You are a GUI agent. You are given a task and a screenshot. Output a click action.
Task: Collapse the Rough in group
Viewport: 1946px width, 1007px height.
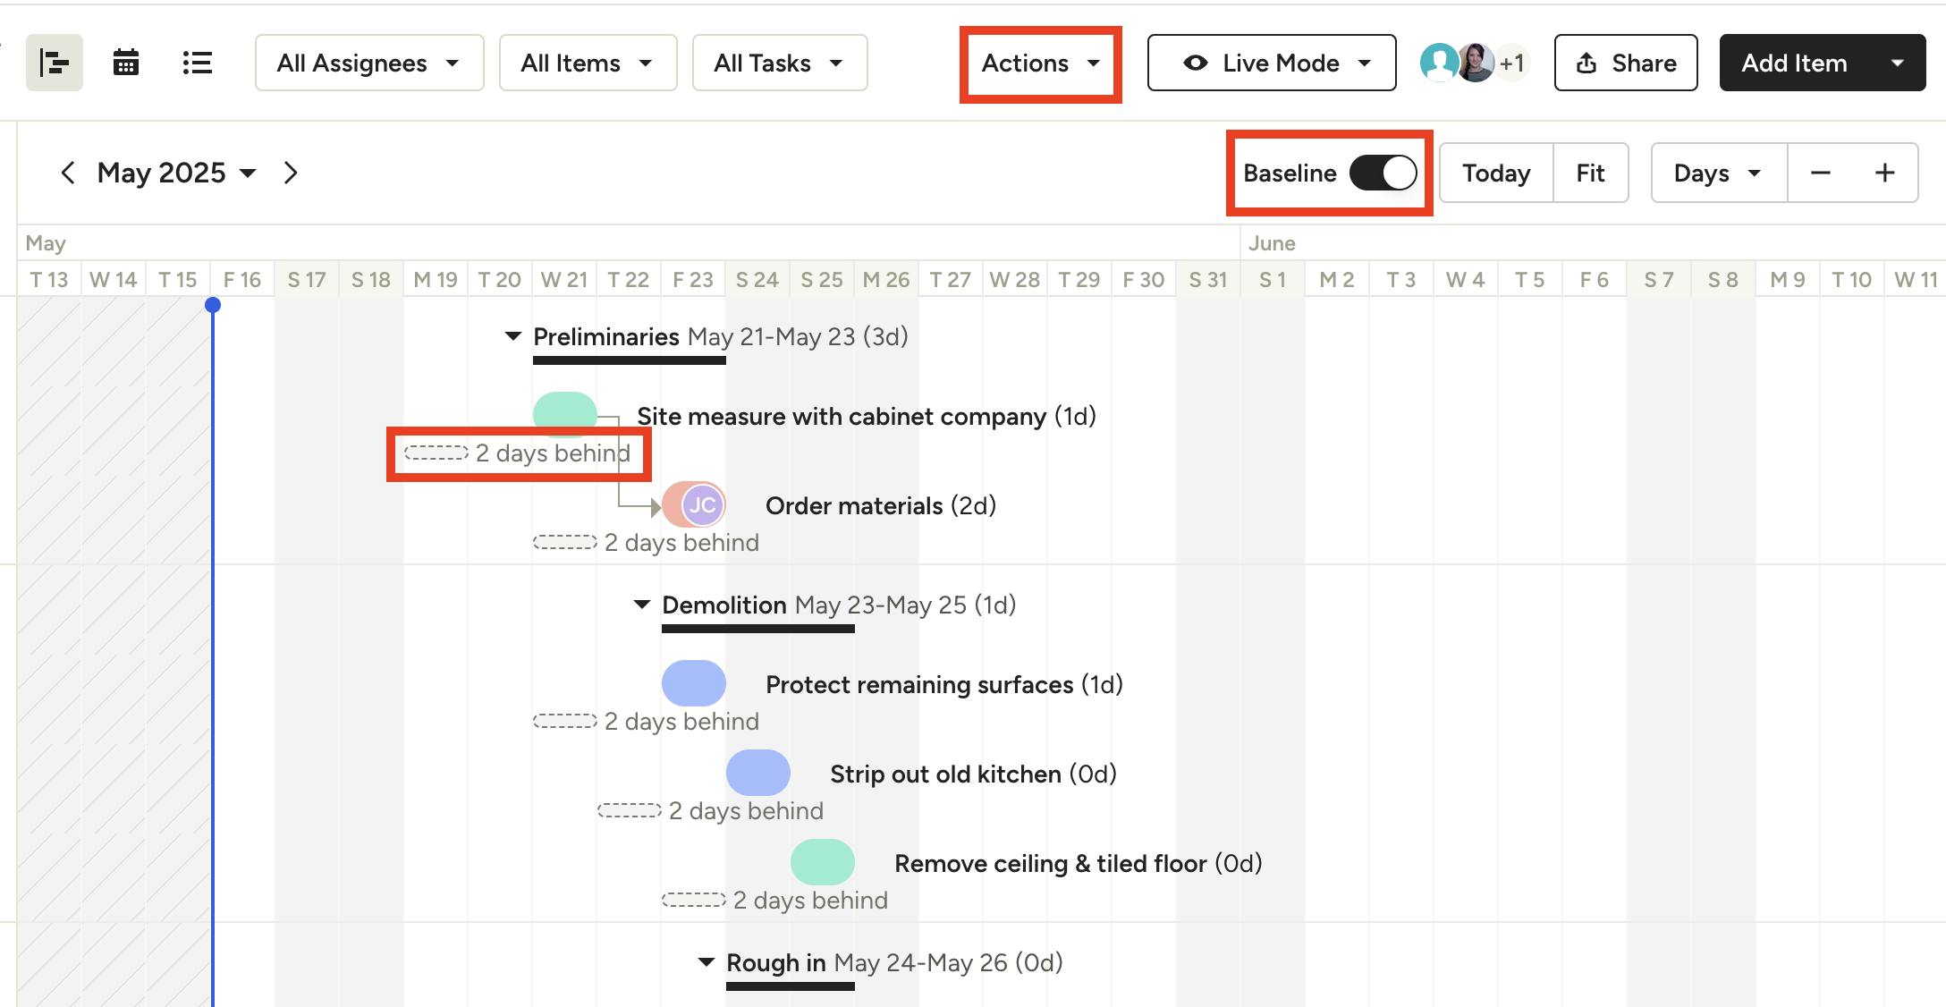(706, 962)
